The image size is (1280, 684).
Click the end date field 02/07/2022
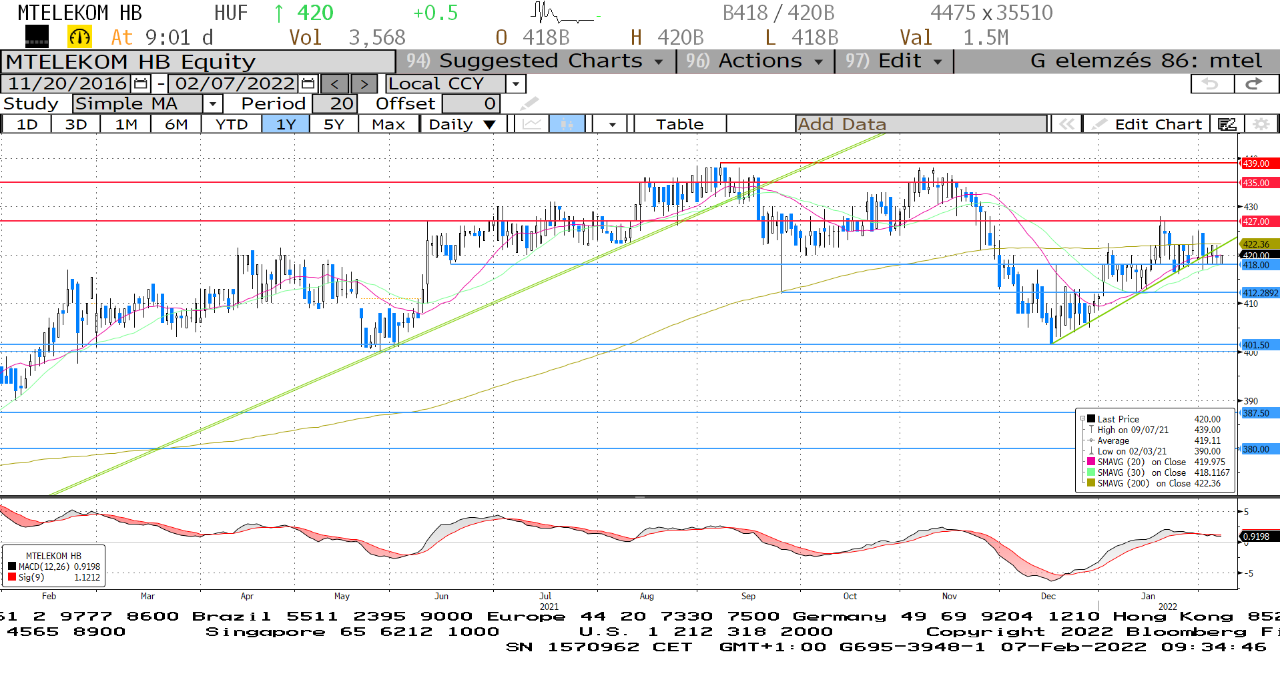tap(234, 84)
